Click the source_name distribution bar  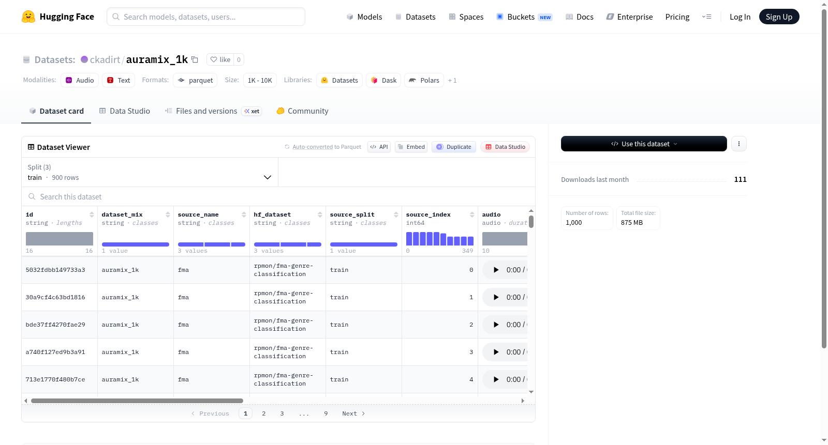pos(212,244)
